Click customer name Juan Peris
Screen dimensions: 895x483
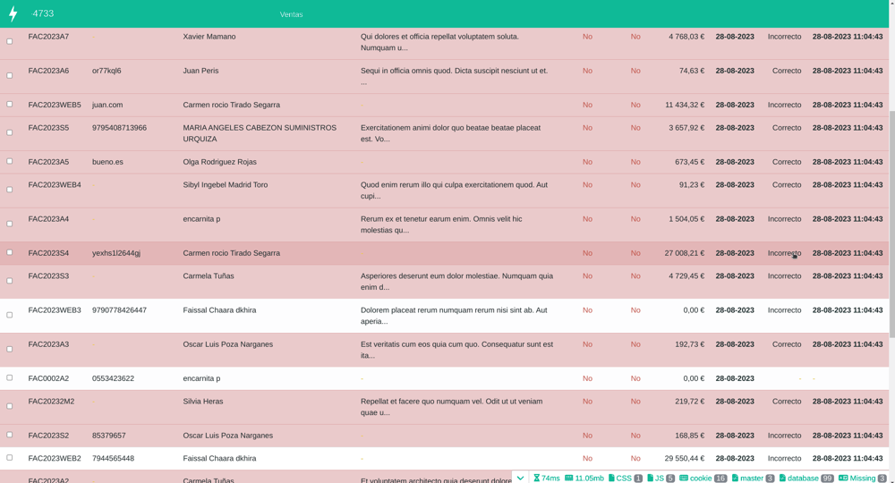(200, 71)
